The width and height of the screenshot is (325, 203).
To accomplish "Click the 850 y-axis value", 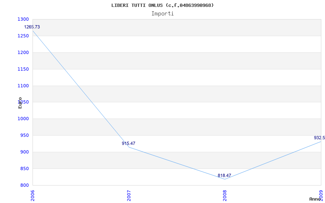I will click(x=24, y=168).
